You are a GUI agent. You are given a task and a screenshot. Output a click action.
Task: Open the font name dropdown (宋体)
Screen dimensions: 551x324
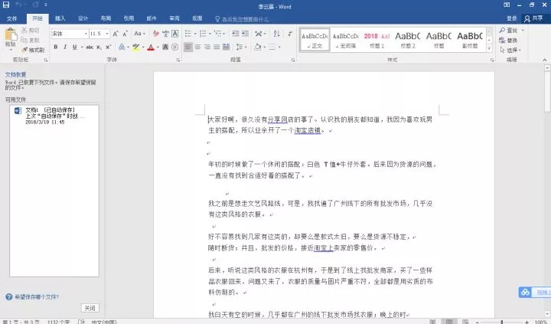pyautogui.click(x=86, y=34)
